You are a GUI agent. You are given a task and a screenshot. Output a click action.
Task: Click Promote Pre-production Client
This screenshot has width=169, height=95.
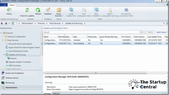(126, 12)
